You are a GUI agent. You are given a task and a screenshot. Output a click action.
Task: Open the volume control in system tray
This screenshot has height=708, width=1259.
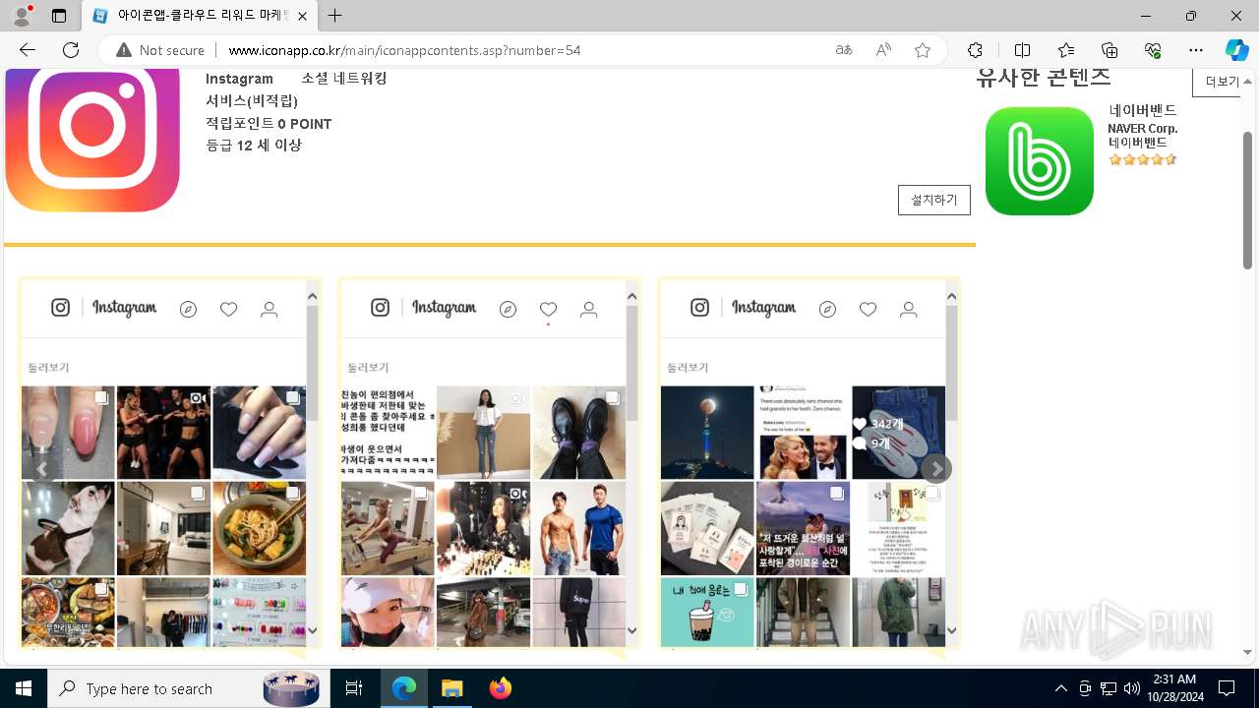(x=1132, y=688)
